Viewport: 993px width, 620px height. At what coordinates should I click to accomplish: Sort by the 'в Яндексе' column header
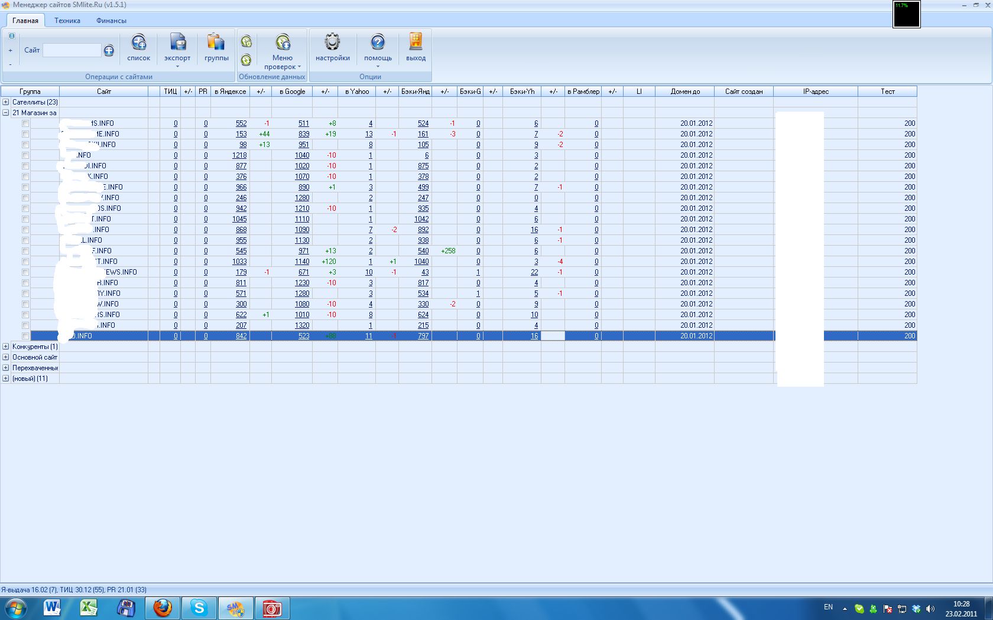(230, 92)
